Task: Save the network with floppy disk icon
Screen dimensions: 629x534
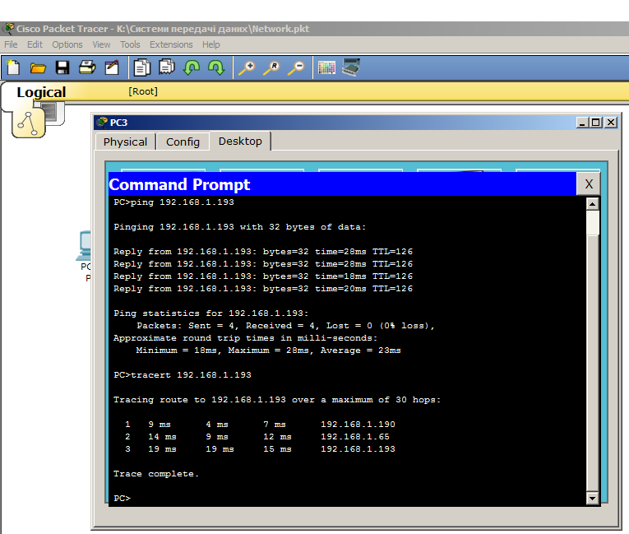Action: coord(62,67)
